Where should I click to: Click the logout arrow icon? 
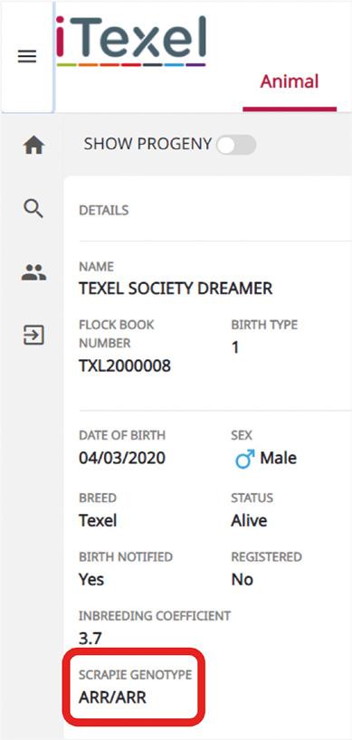[x=34, y=336]
